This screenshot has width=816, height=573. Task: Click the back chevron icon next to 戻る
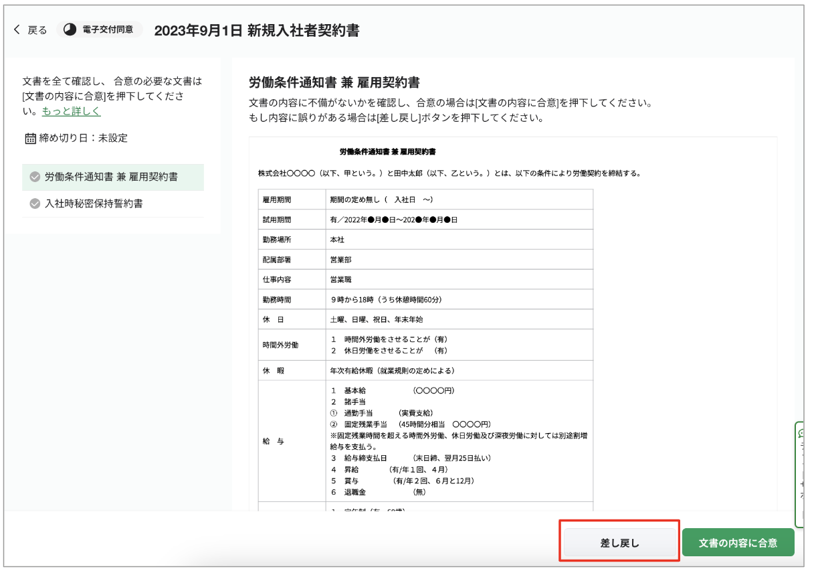click(17, 29)
